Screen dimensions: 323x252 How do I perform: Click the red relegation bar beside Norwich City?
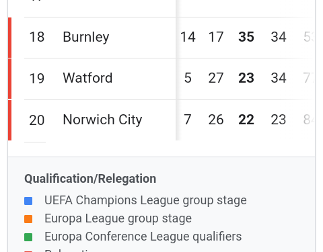tap(9, 120)
